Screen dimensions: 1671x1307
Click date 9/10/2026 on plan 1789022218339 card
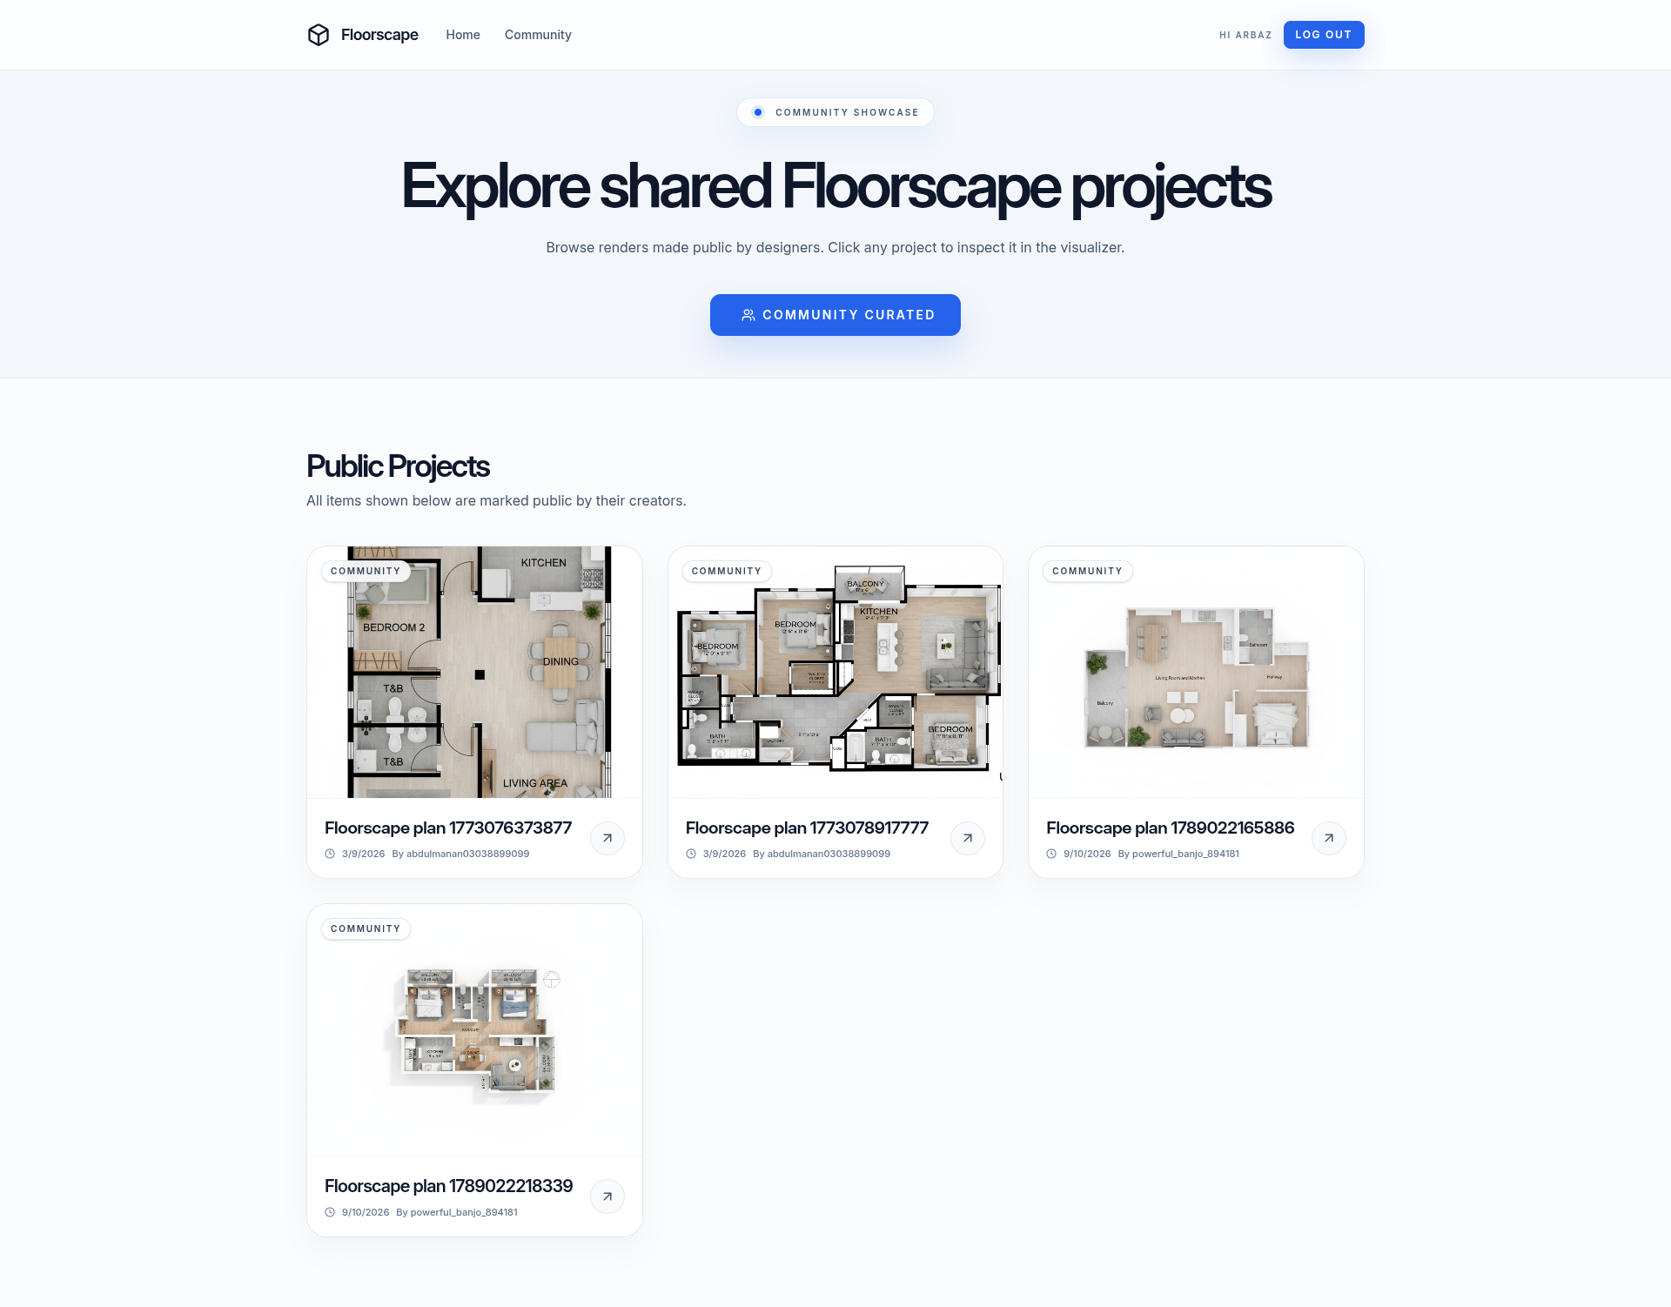point(366,1212)
